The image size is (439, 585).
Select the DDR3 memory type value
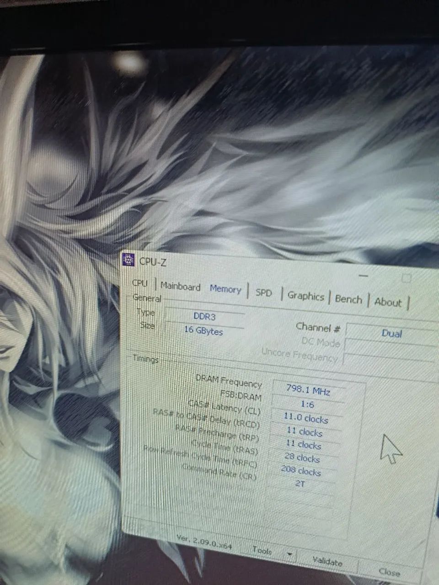pyautogui.click(x=204, y=316)
